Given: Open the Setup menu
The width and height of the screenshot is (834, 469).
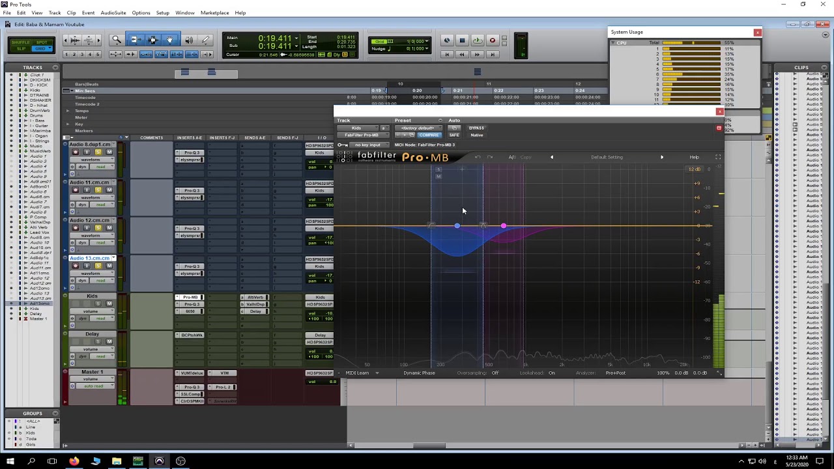Looking at the screenshot, I should click(163, 13).
